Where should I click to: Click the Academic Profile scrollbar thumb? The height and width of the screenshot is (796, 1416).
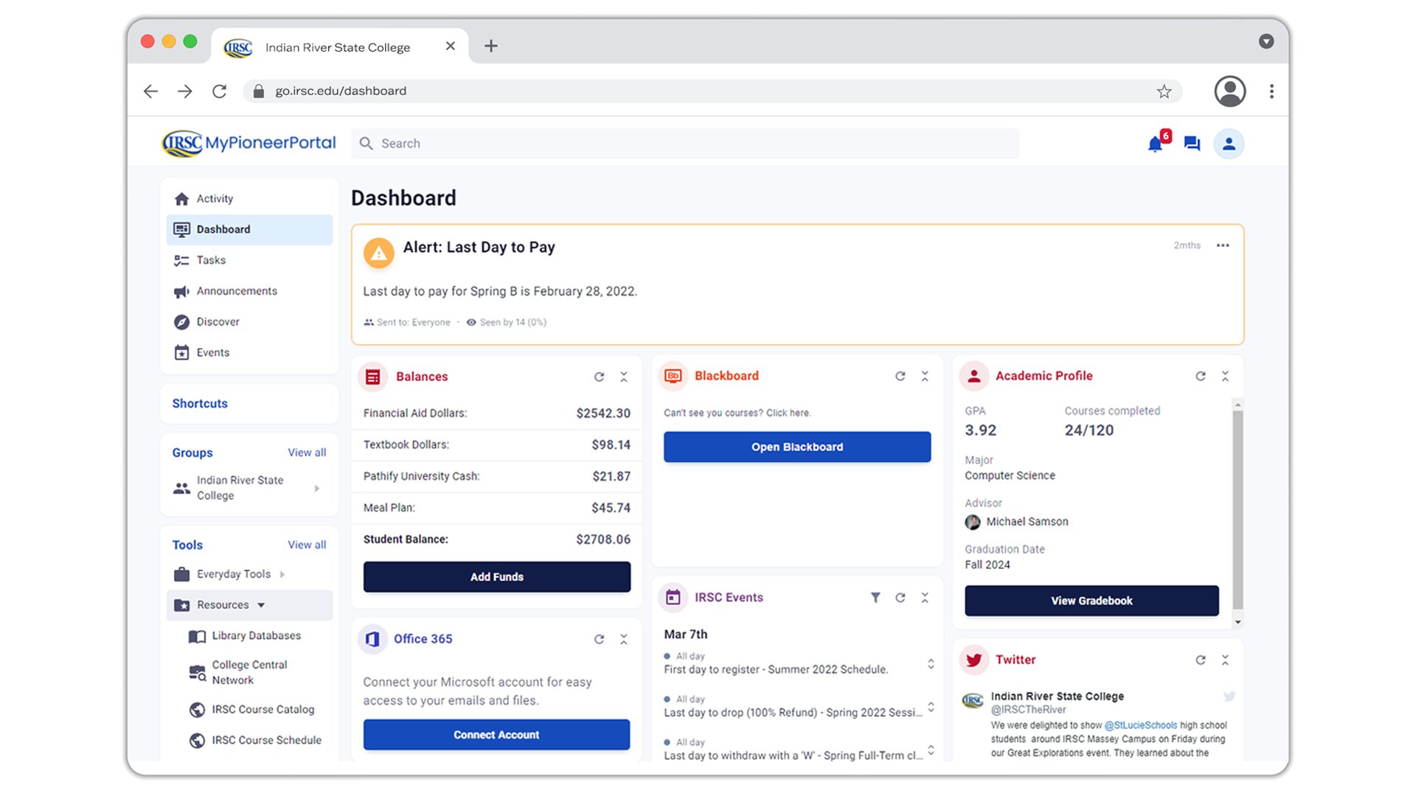[x=1238, y=510]
